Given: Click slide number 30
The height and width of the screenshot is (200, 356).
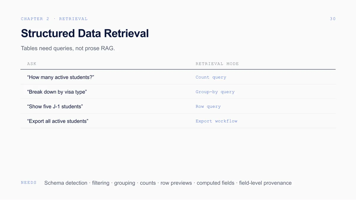Looking at the screenshot, I should [333, 19].
